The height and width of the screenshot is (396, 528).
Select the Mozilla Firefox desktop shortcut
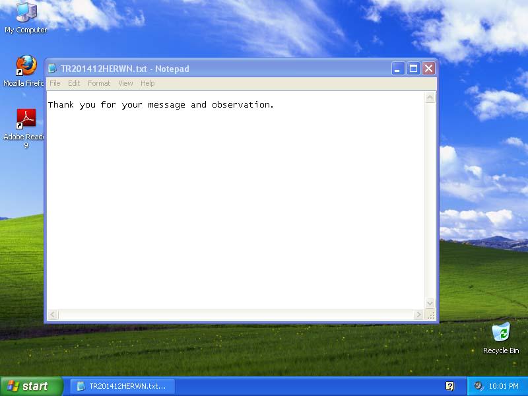coord(24,71)
